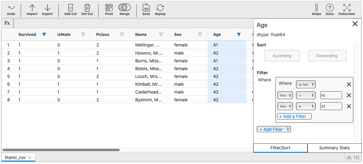
Task: Open the Import data tool
Action: pyautogui.click(x=32, y=10)
